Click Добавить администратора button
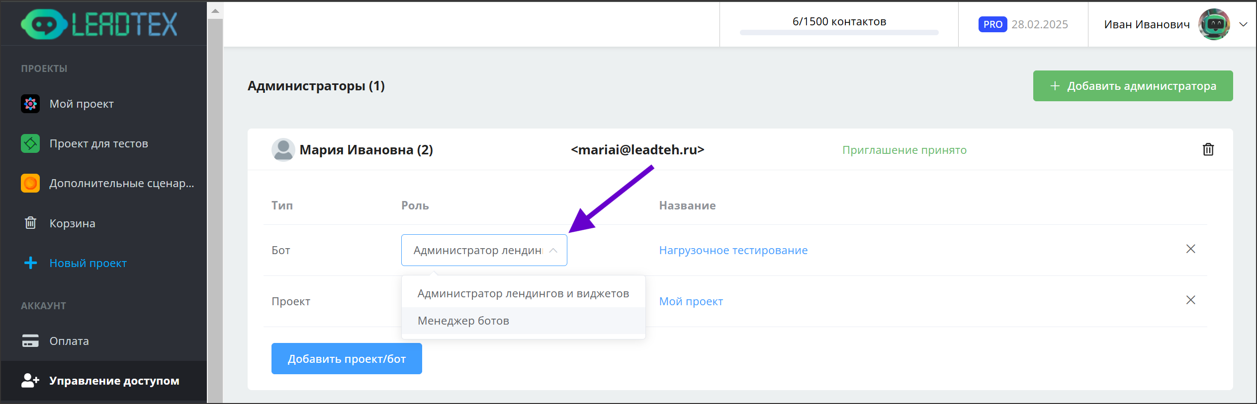1257x404 pixels. 1133,86
